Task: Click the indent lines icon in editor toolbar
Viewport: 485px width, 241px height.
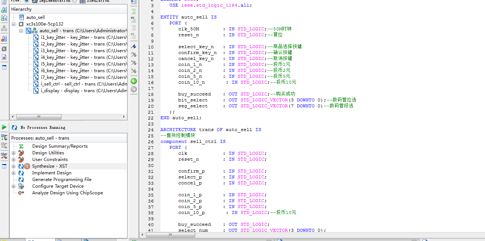Action: pos(134,11)
